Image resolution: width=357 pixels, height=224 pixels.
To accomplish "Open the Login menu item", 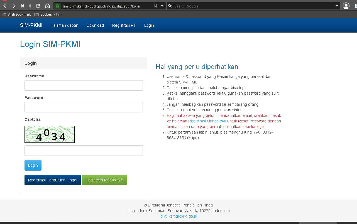I will [x=149, y=25].
